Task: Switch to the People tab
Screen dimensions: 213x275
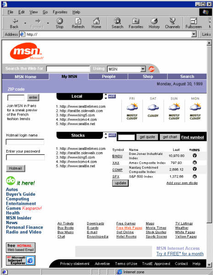Action: coord(109,77)
